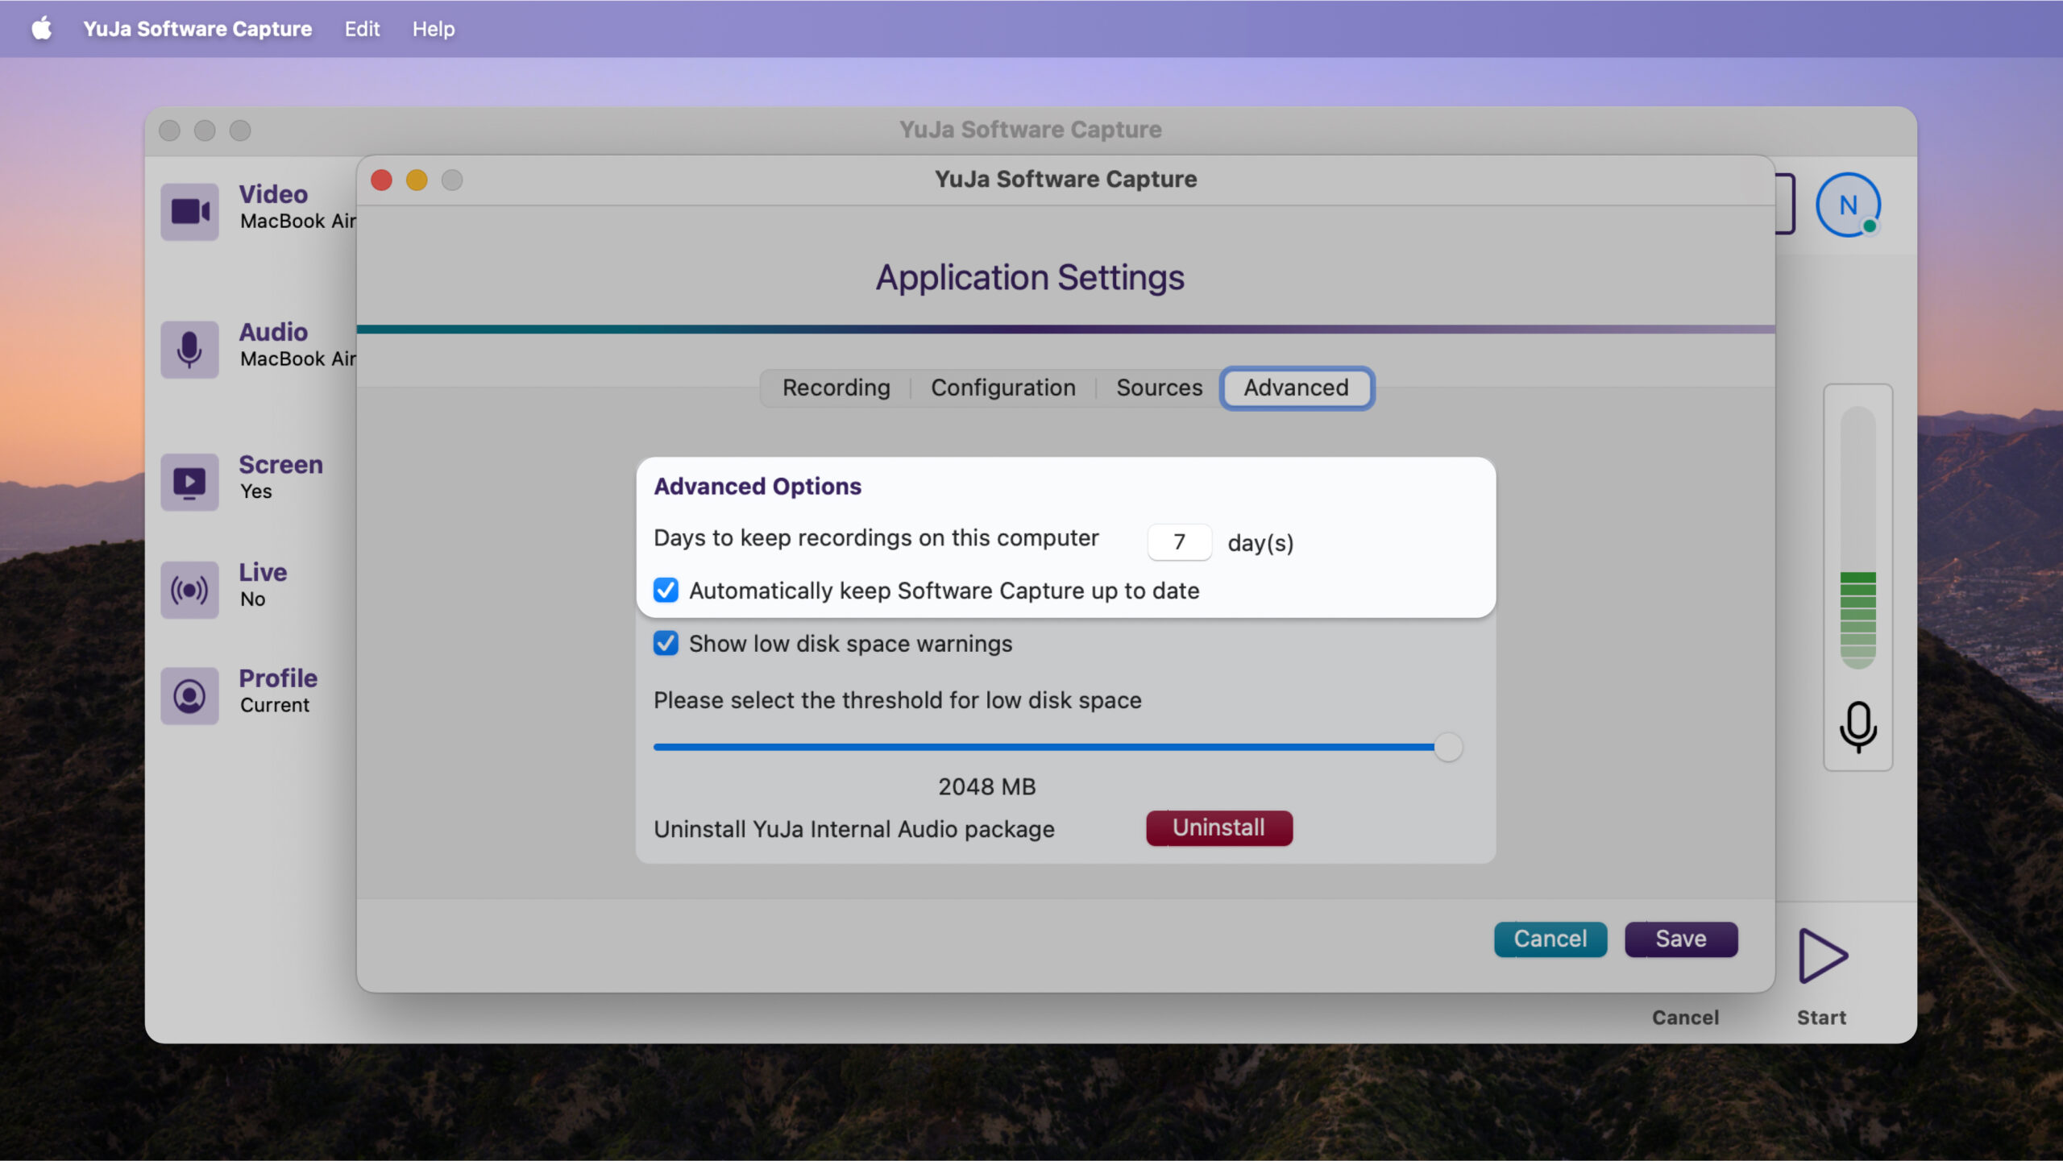Image resolution: width=2063 pixels, height=1161 pixels.
Task: Click the user avatar N circle
Action: coord(1848,205)
